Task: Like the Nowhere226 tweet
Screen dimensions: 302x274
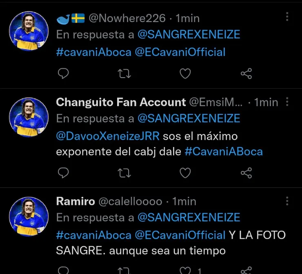Action: (185, 74)
